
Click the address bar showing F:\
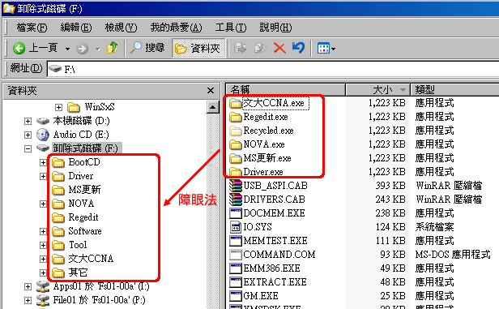pyautogui.click(x=273, y=69)
